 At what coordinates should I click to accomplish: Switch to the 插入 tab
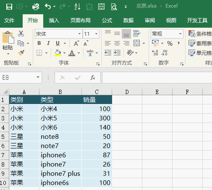tap(54, 21)
